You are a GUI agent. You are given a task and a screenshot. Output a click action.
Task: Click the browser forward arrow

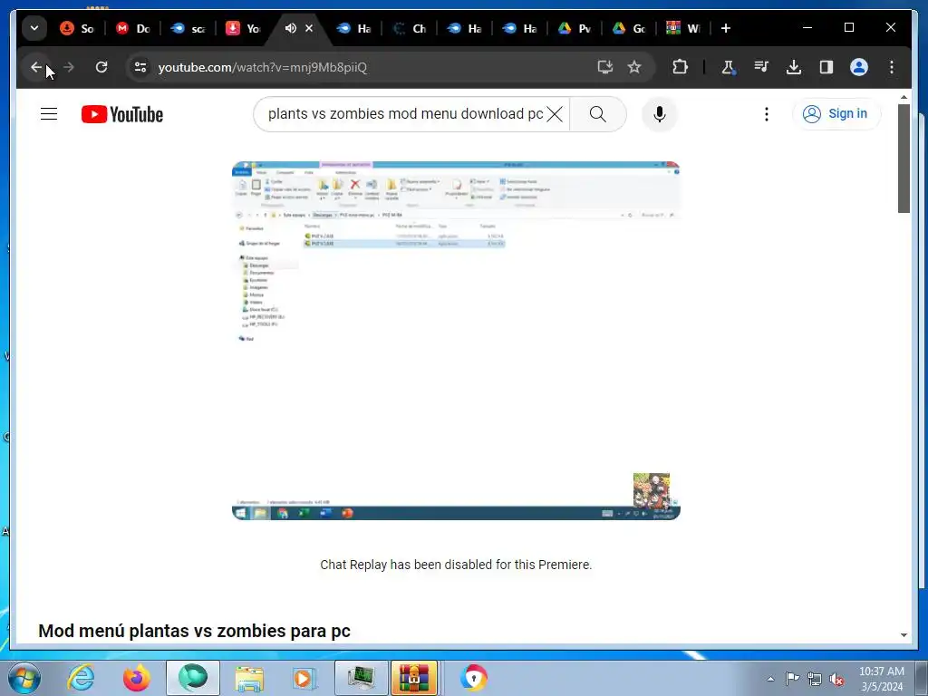click(x=69, y=67)
